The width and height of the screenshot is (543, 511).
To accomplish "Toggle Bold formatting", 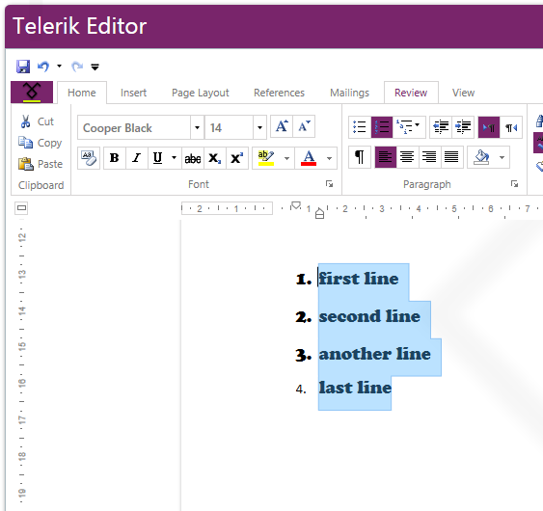I will tap(115, 158).
